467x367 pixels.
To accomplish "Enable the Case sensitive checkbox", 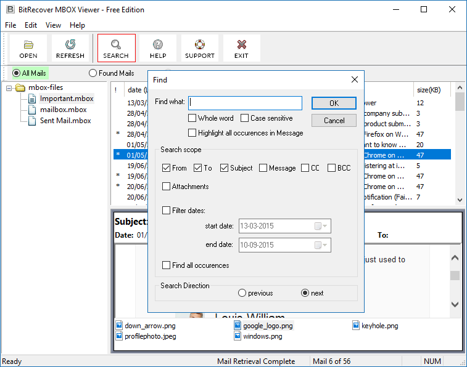I will [x=244, y=118].
